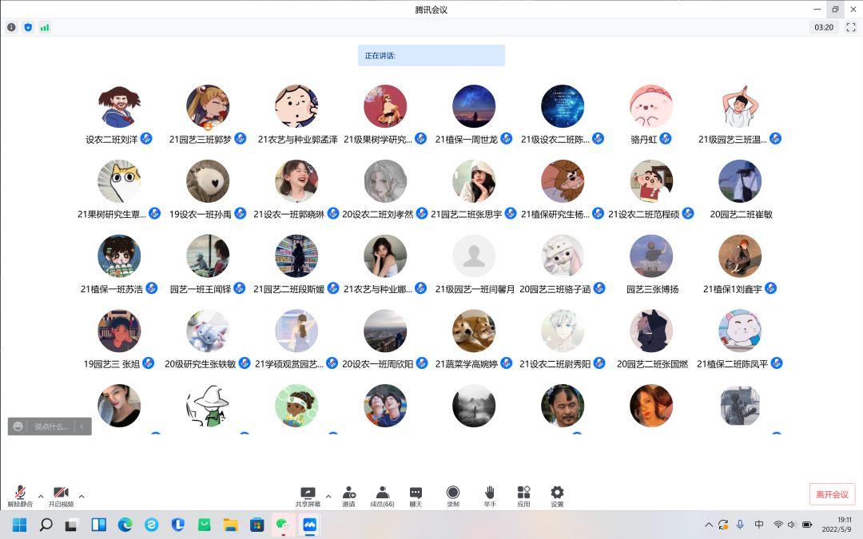Unmute microphone via 解除静音
This screenshot has width=863, height=539.
(x=20, y=496)
